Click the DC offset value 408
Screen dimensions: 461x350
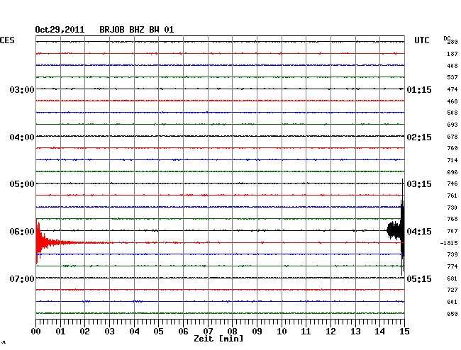tap(452, 66)
